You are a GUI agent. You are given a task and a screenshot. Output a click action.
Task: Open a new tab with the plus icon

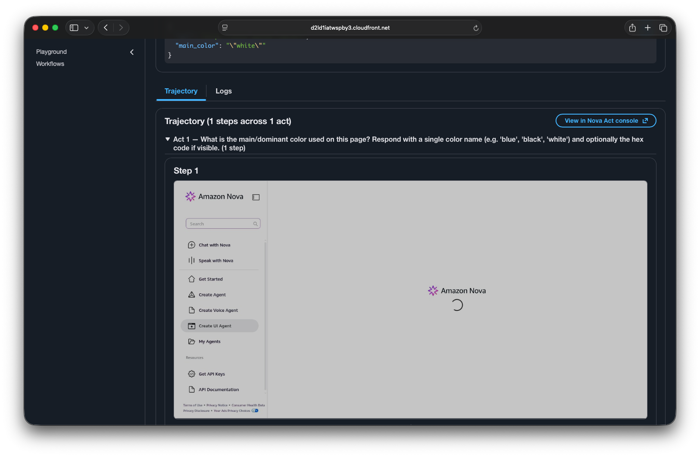(x=647, y=28)
